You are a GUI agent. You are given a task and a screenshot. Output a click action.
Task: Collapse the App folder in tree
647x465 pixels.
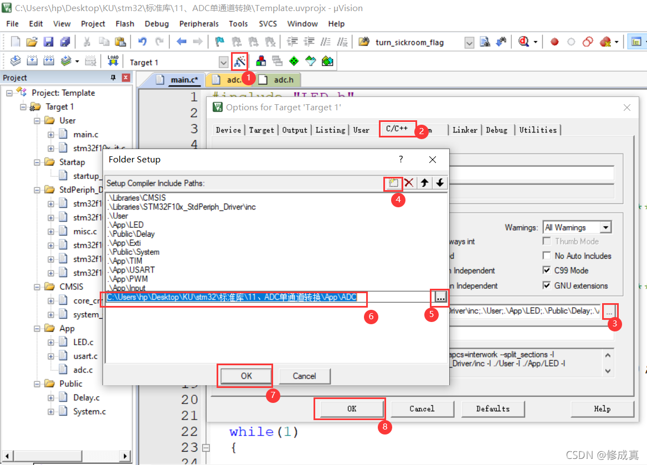pyautogui.click(x=37, y=328)
